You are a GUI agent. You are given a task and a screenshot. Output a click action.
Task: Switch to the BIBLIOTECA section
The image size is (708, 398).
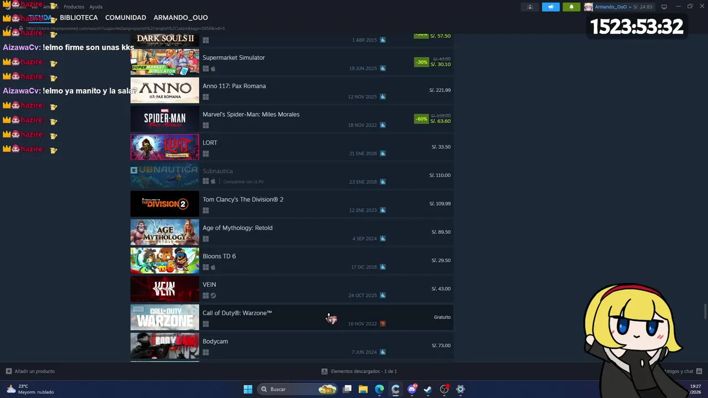(79, 18)
